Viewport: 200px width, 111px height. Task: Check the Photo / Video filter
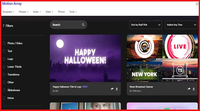pyautogui.click(x=4, y=43)
